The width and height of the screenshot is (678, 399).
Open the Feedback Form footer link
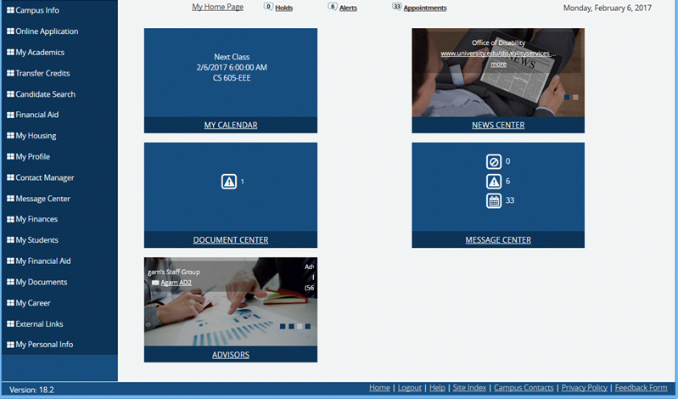[x=641, y=388]
